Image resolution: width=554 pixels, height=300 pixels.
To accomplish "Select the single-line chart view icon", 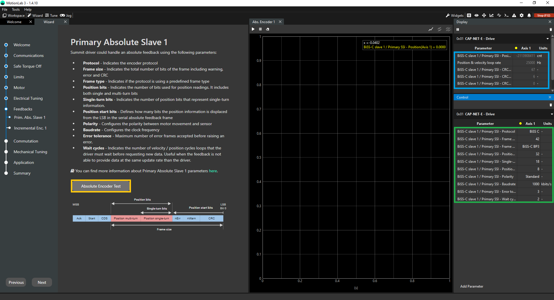I will click(431, 29).
